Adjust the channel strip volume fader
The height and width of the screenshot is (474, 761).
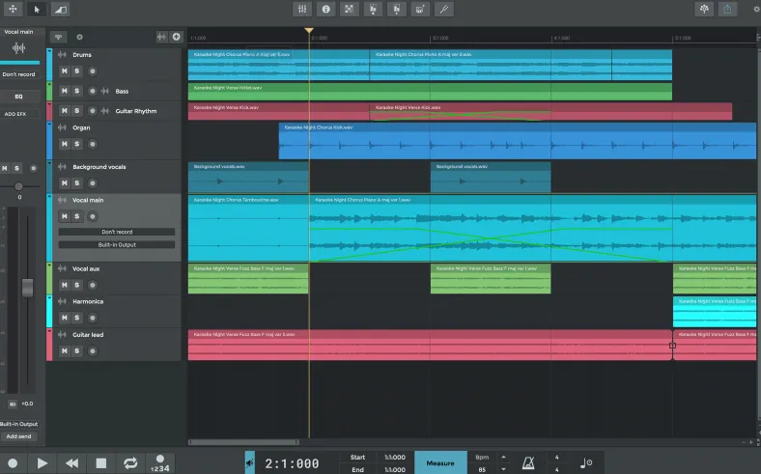(27, 288)
